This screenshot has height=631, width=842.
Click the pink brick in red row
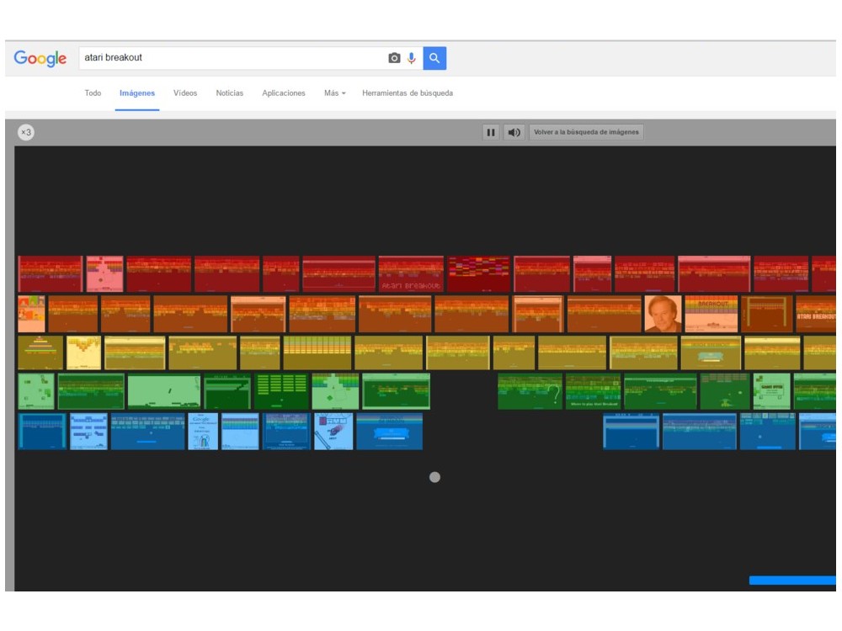click(104, 274)
